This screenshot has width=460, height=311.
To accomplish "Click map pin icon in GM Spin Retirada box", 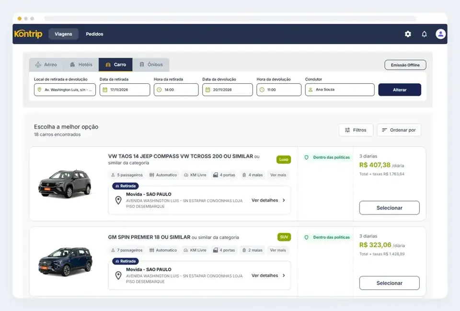I will click(x=118, y=276).
